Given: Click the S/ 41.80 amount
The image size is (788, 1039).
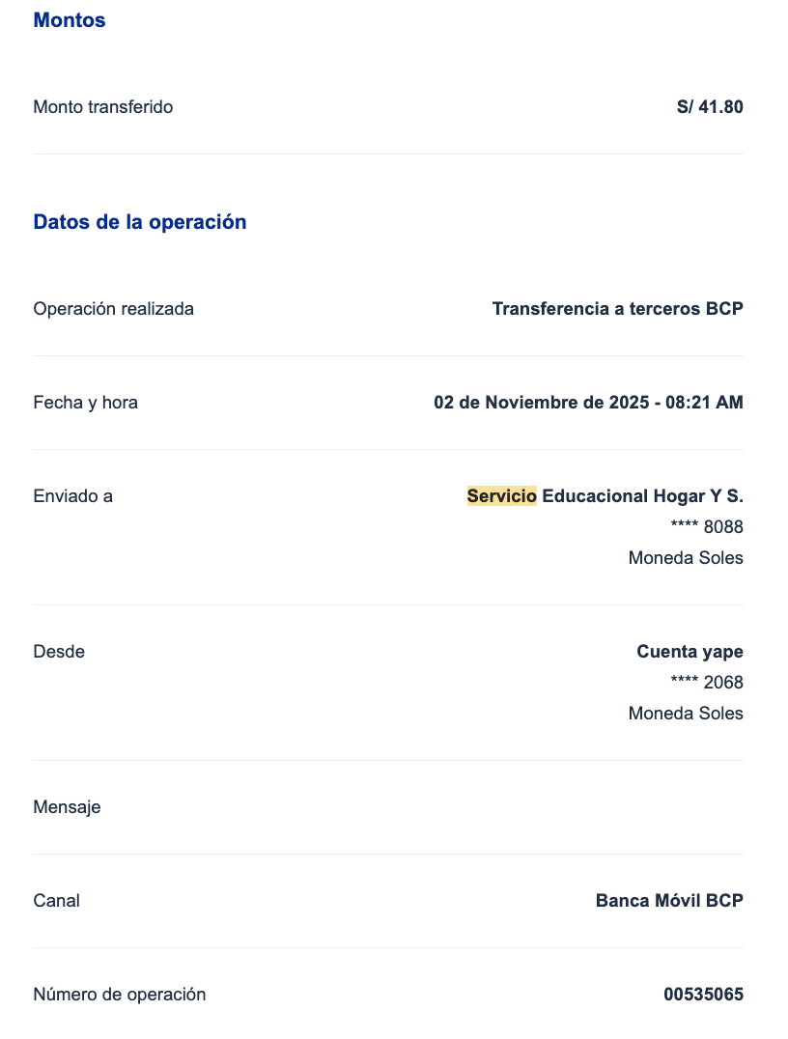Looking at the screenshot, I should (x=710, y=107).
